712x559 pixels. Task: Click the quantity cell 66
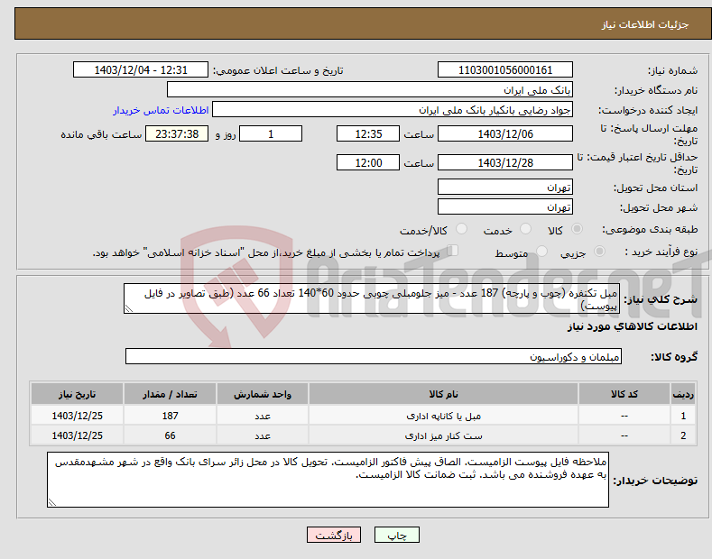click(170, 435)
